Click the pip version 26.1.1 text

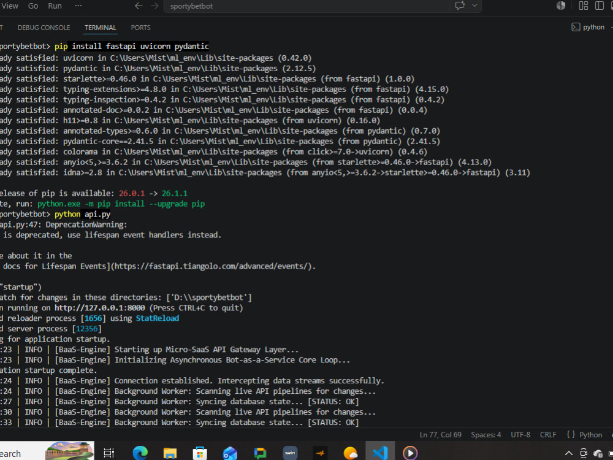175,194
